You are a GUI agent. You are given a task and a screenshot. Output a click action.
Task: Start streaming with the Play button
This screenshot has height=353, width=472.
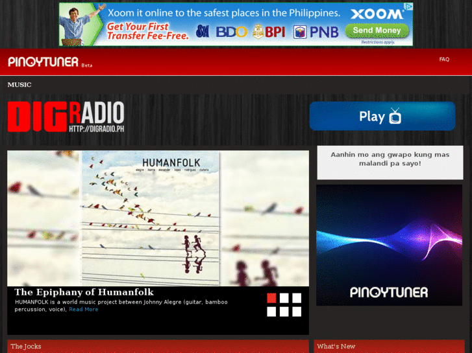382,116
